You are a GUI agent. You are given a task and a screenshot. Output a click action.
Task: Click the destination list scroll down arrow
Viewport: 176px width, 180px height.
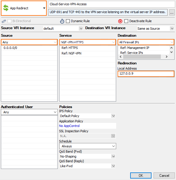[171, 52]
